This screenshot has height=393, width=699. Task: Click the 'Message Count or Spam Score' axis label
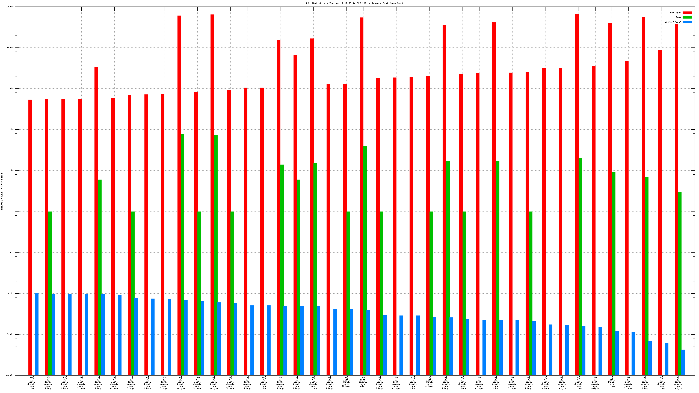tap(2, 191)
